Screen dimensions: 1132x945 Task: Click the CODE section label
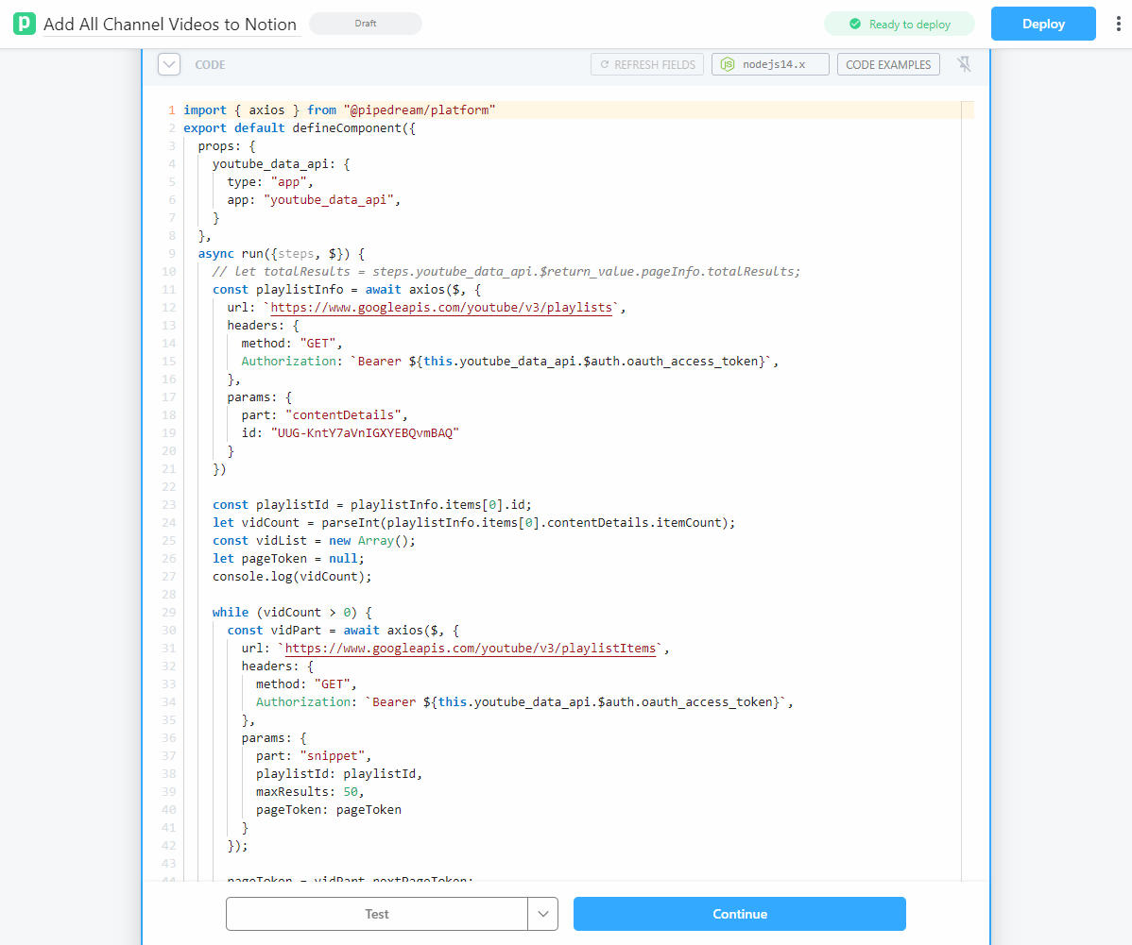coord(210,64)
